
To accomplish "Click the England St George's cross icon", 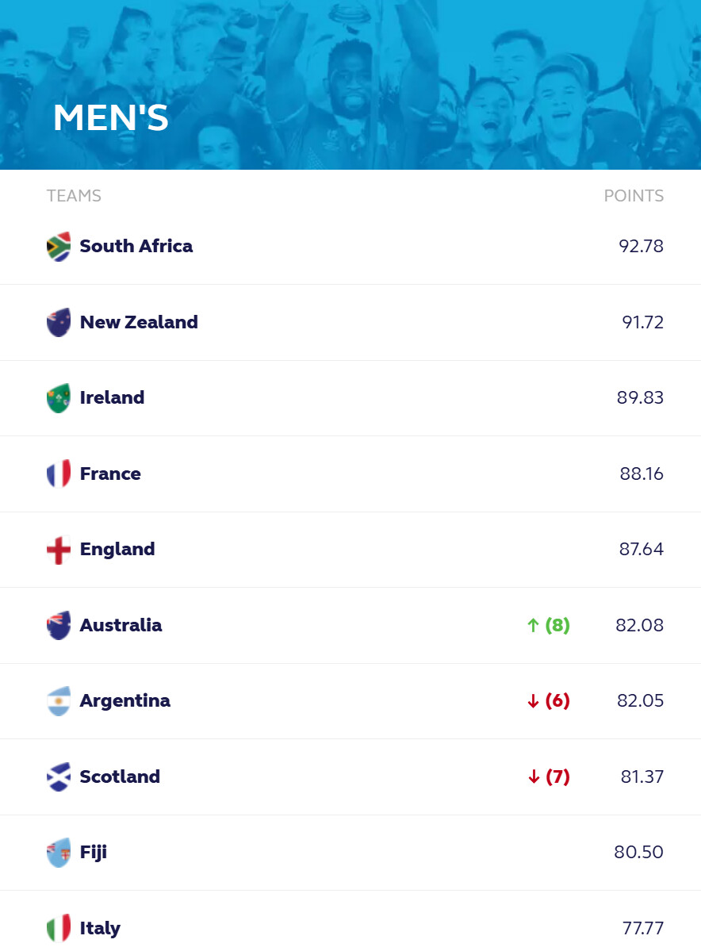I will (x=59, y=550).
